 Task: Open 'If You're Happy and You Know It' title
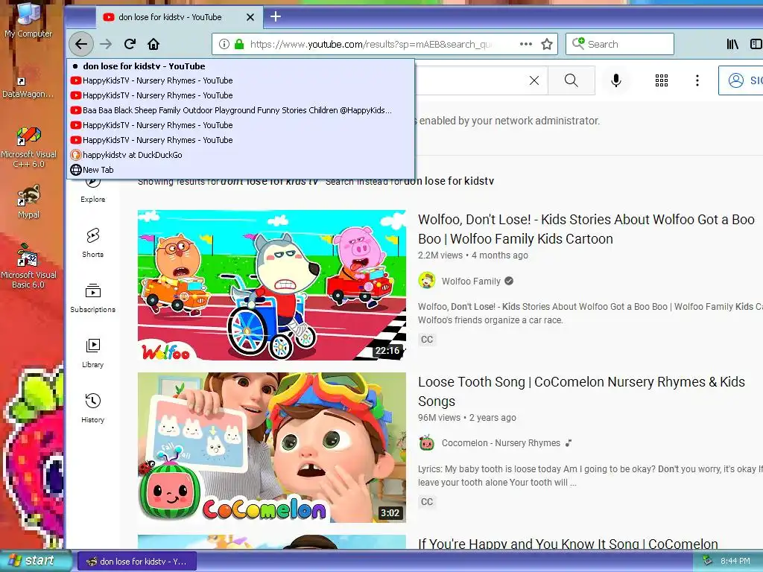click(568, 543)
